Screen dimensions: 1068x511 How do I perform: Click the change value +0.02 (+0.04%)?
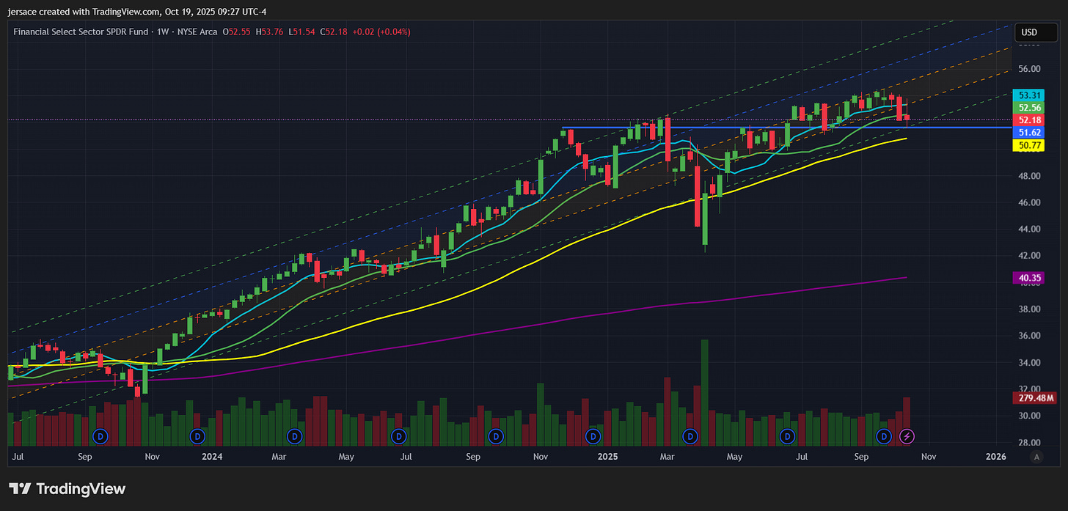(381, 32)
